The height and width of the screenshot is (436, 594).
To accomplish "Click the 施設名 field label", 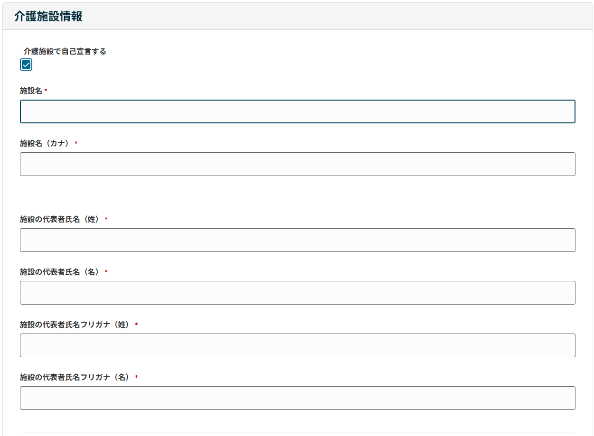I will click(x=31, y=90).
